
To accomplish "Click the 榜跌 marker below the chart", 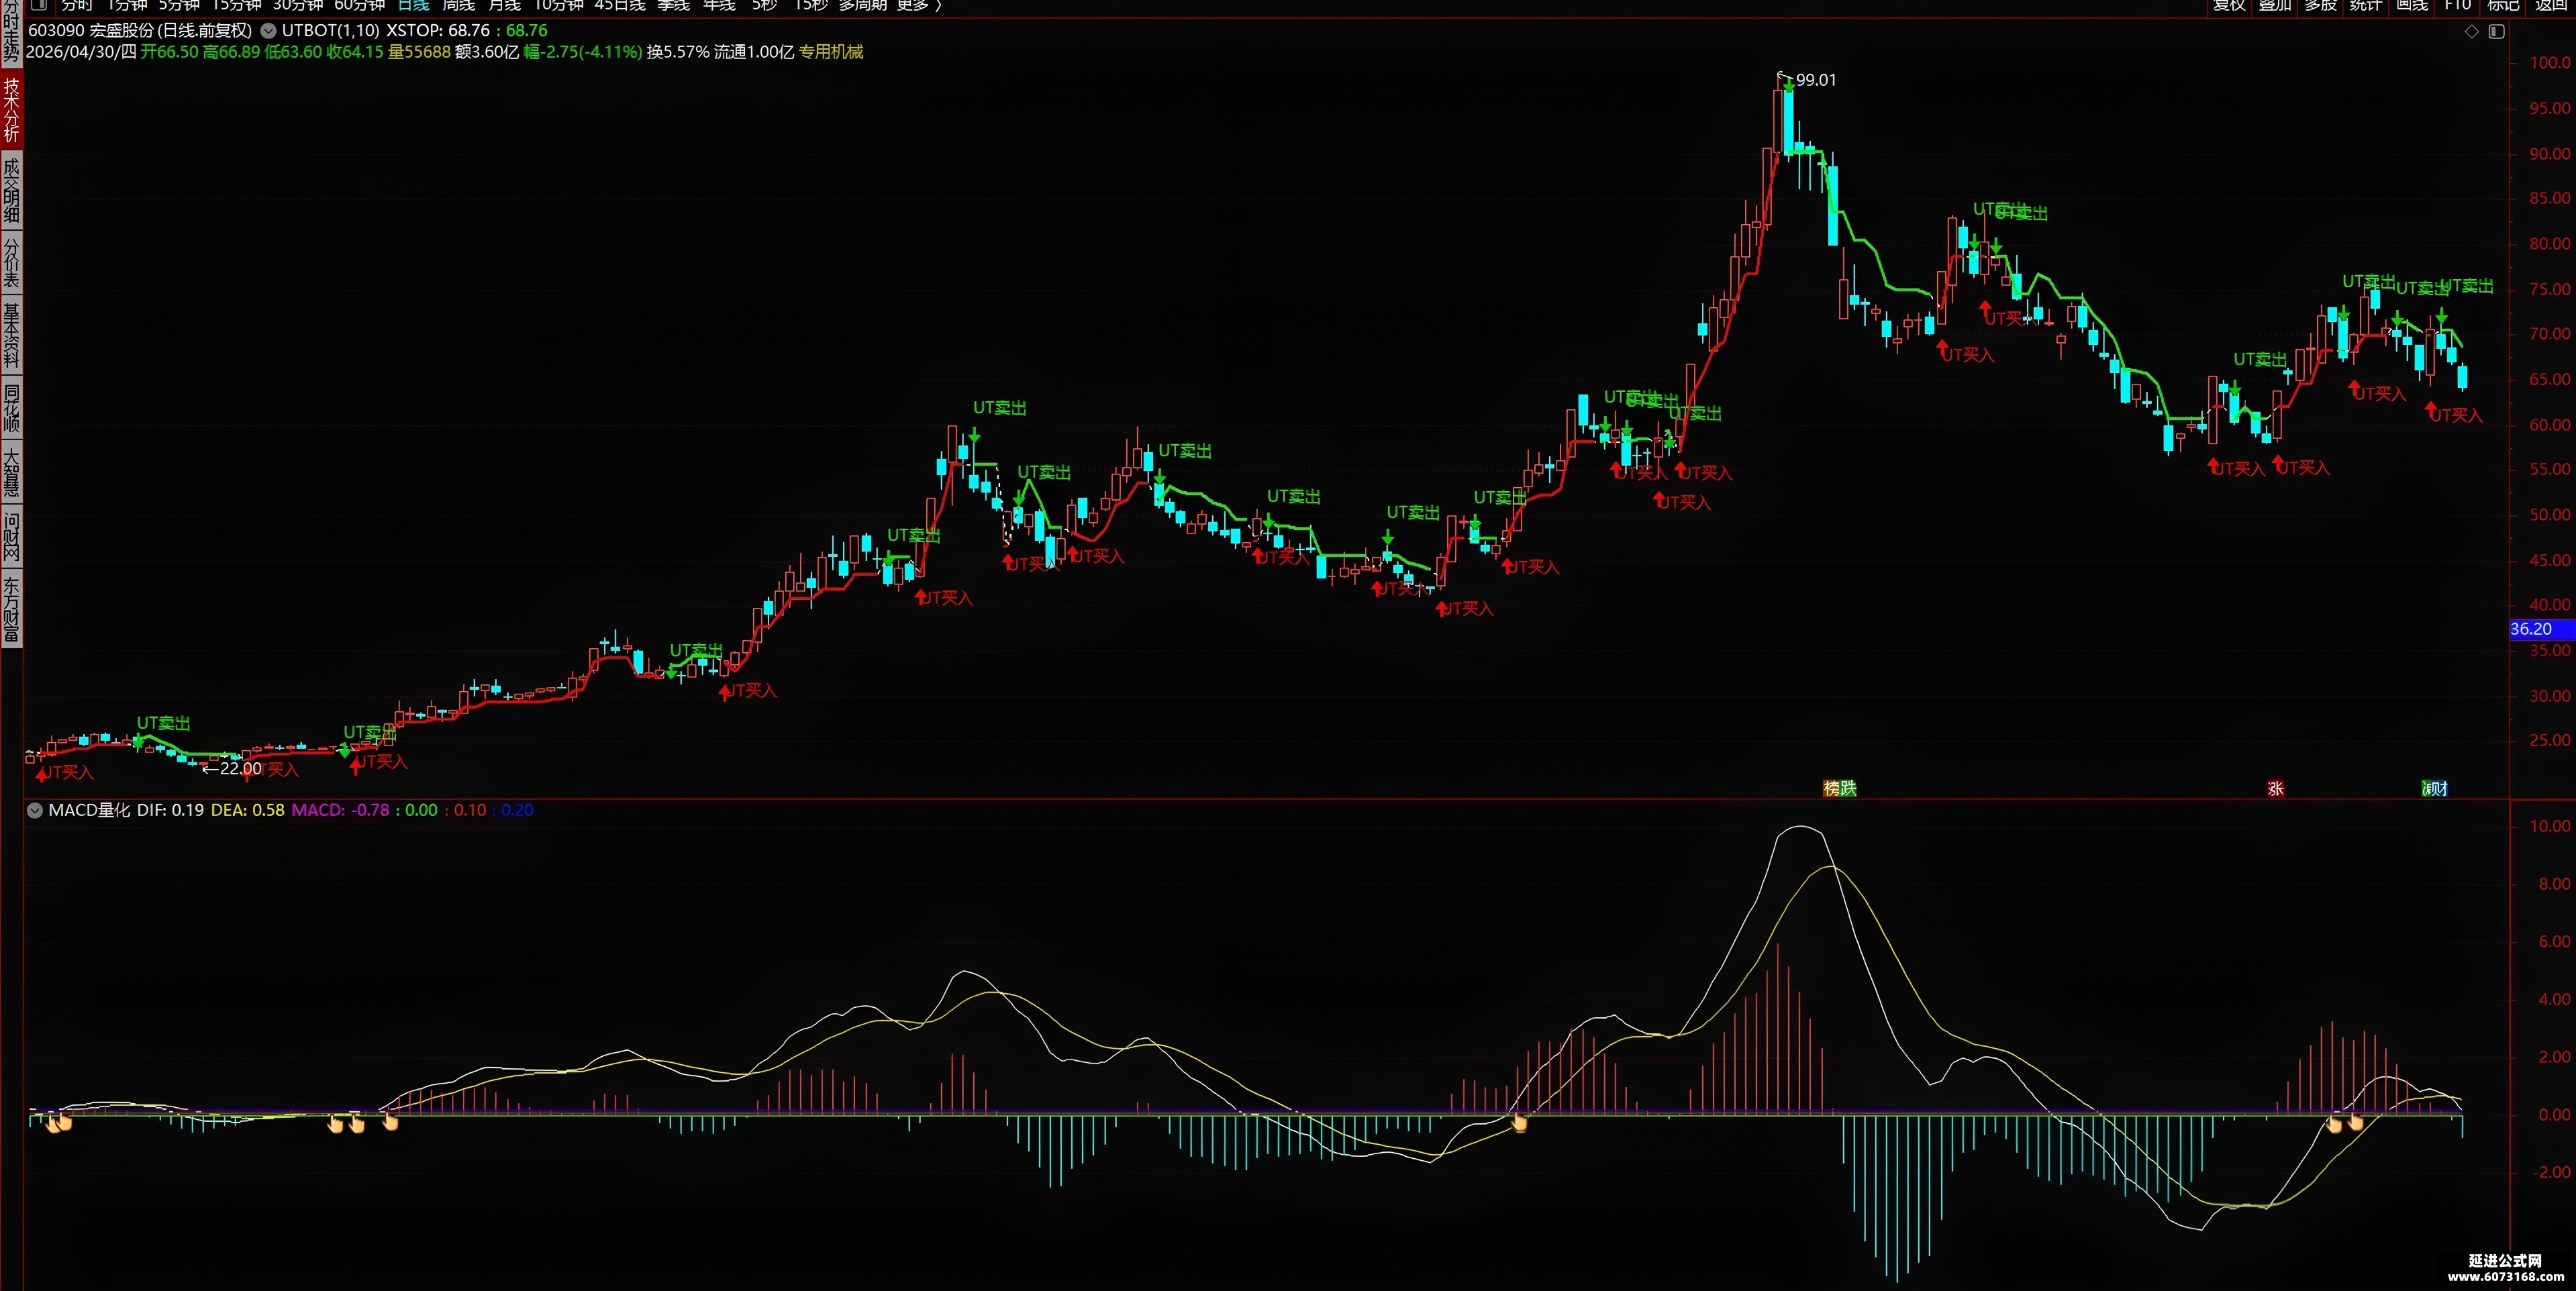I will (1839, 788).
